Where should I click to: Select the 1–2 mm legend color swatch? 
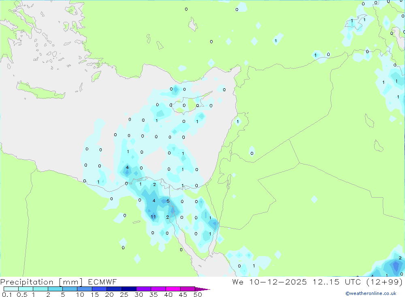tap(40, 289)
